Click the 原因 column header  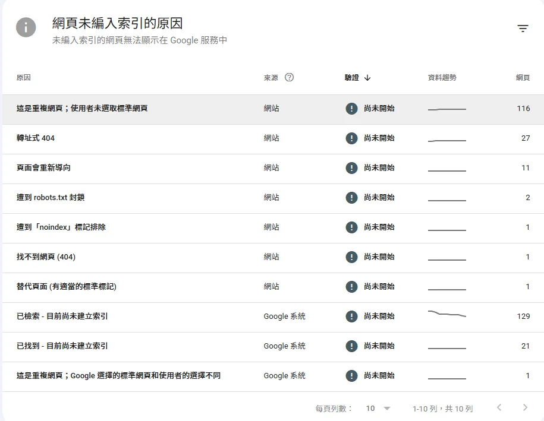click(x=24, y=78)
